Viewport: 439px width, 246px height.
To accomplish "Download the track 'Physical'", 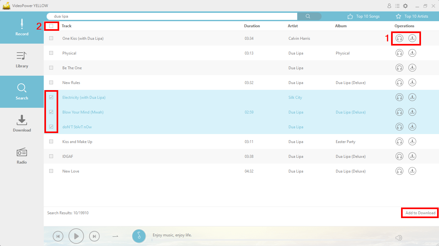I will (x=412, y=53).
